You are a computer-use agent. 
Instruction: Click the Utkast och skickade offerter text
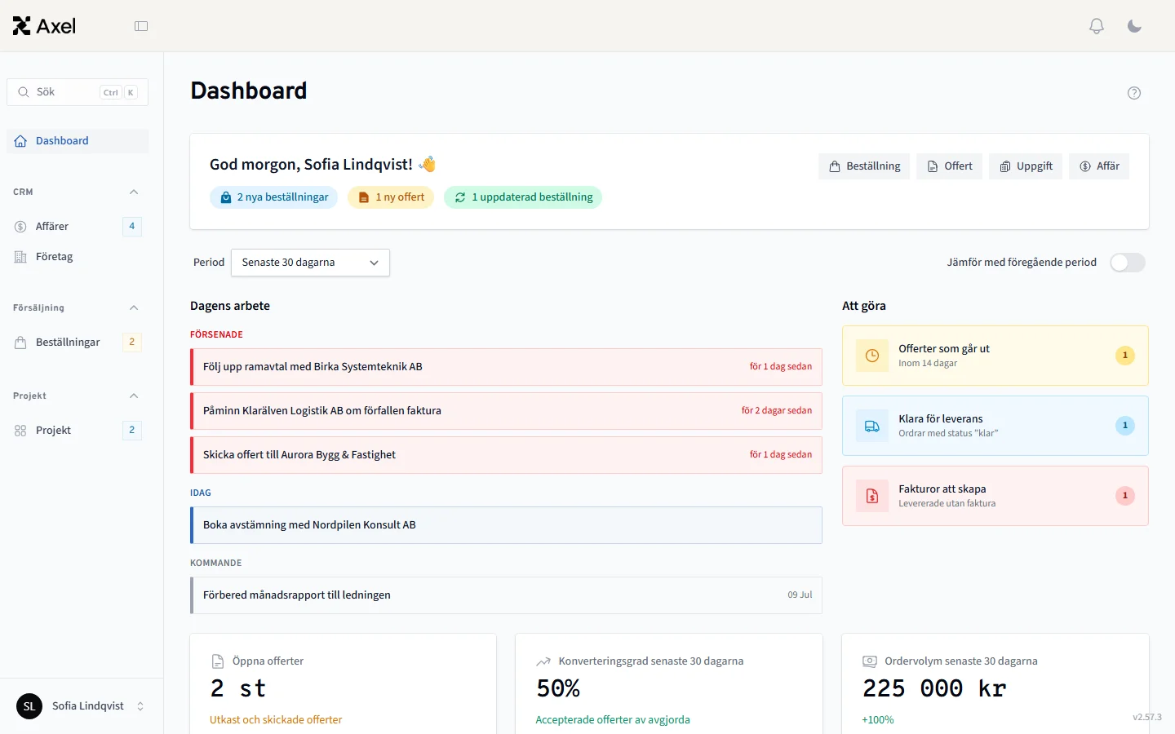click(276, 720)
